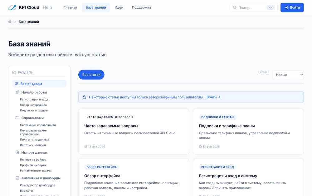Screen dimensions: 312x196
Task: Open Регламентные задачи subsection
Action: coord(36,170)
